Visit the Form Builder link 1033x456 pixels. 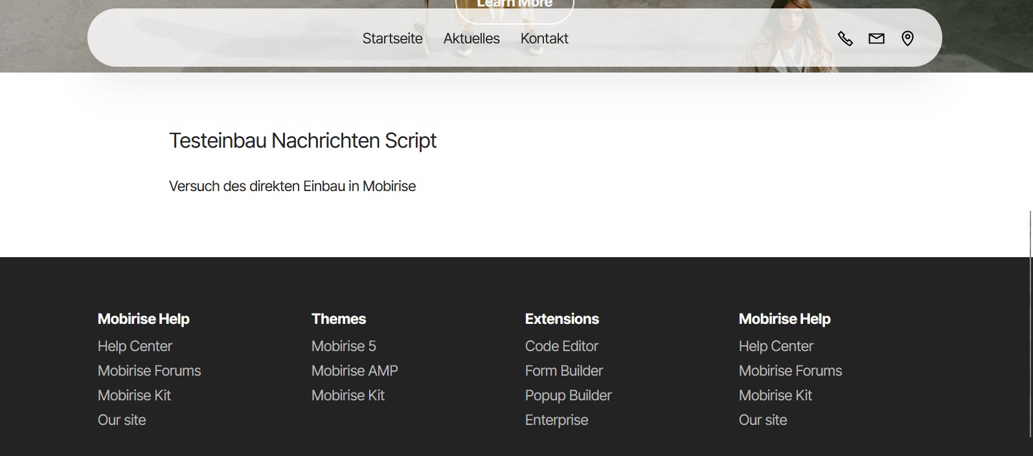point(563,371)
